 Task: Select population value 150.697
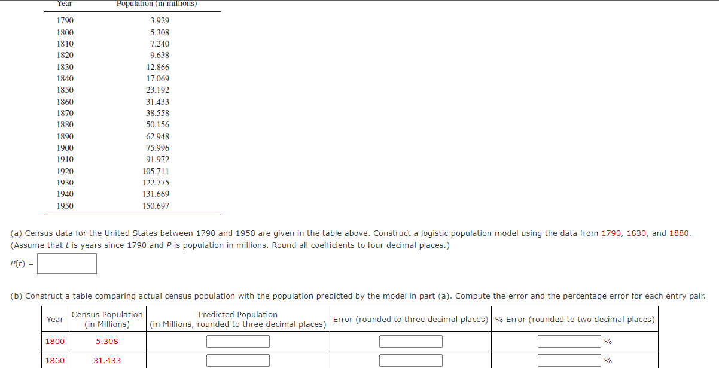(x=156, y=206)
